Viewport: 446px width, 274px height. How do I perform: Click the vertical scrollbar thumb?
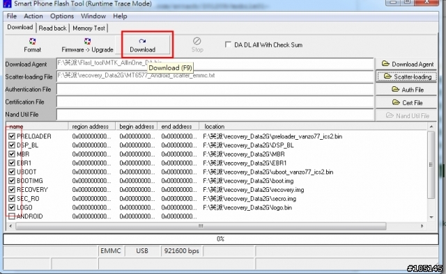pos(431,165)
